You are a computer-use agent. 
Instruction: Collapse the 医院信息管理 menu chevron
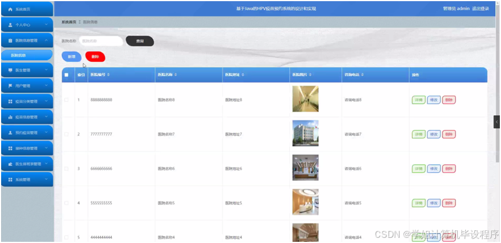pos(46,40)
